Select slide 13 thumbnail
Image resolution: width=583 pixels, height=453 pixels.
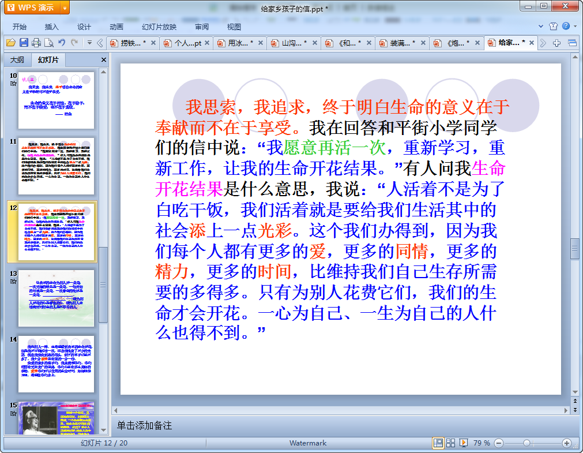click(x=56, y=298)
